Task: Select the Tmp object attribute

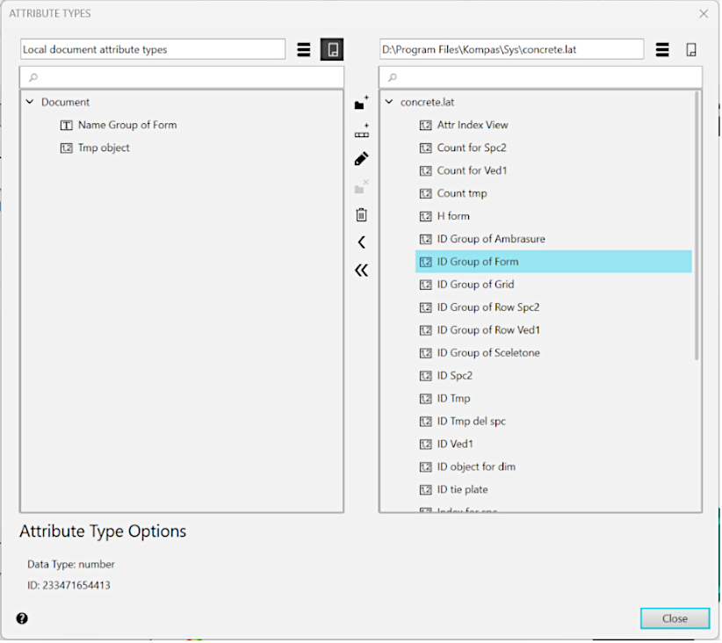Action: pyautogui.click(x=103, y=148)
